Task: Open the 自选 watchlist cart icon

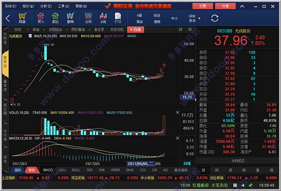Action: click(22, 18)
